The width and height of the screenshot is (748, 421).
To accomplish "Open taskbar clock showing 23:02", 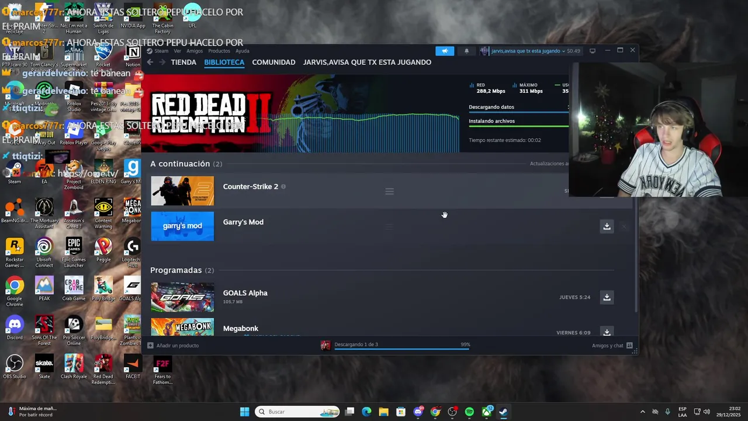I will [x=729, y=412].
